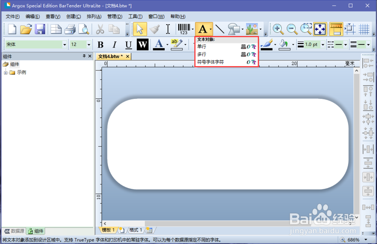Zoom out with the minus magnifier
The height and width of the screenshot is (244, 377).
[x=292, y=29]
